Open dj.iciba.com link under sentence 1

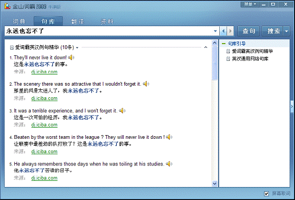coord(44,72)
